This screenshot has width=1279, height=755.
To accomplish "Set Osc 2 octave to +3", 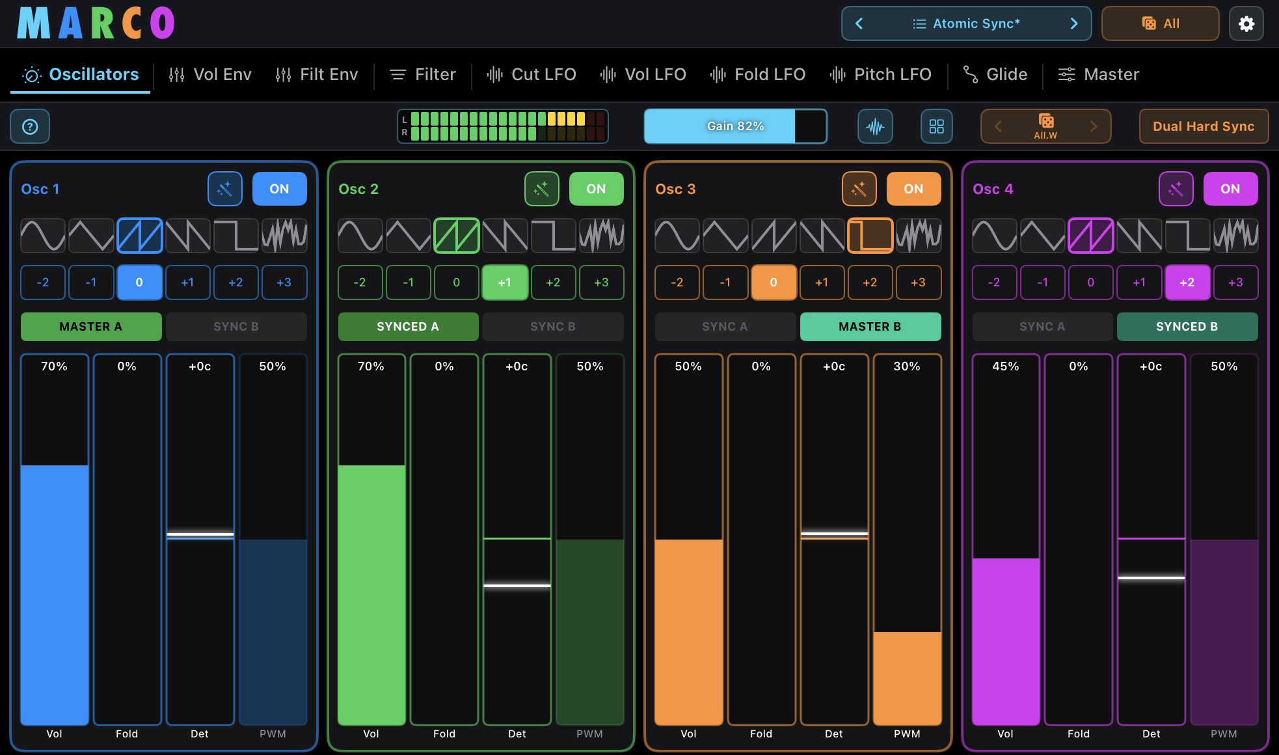I will [602, 282].
